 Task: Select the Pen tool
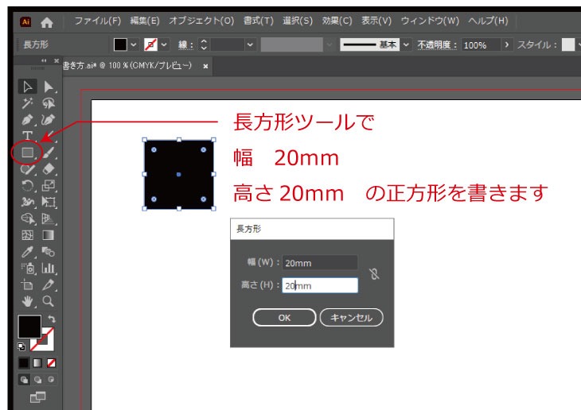click(27, 120)
